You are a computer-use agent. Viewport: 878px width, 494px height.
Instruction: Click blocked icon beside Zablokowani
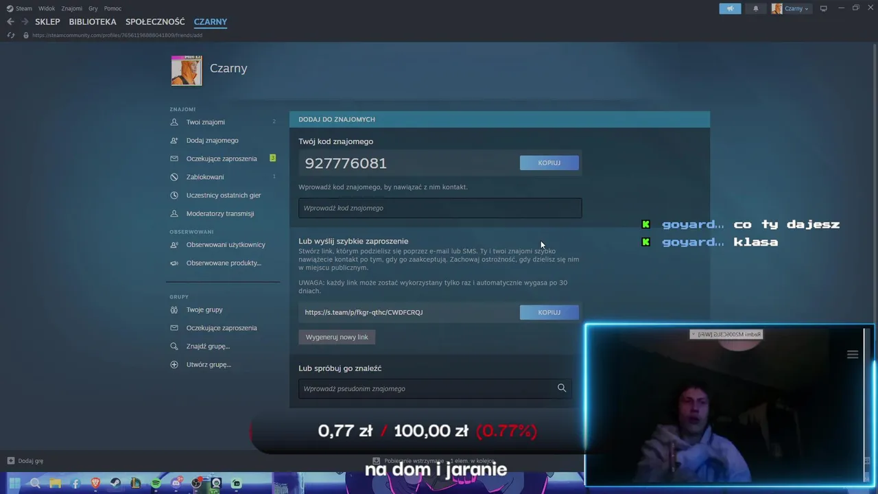click(x=174, y=177)
